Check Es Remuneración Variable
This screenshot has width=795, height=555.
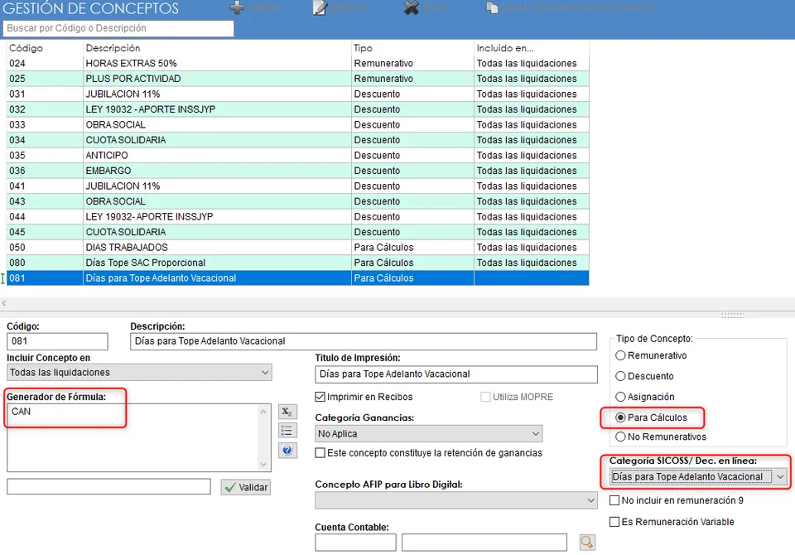[614, 522]
